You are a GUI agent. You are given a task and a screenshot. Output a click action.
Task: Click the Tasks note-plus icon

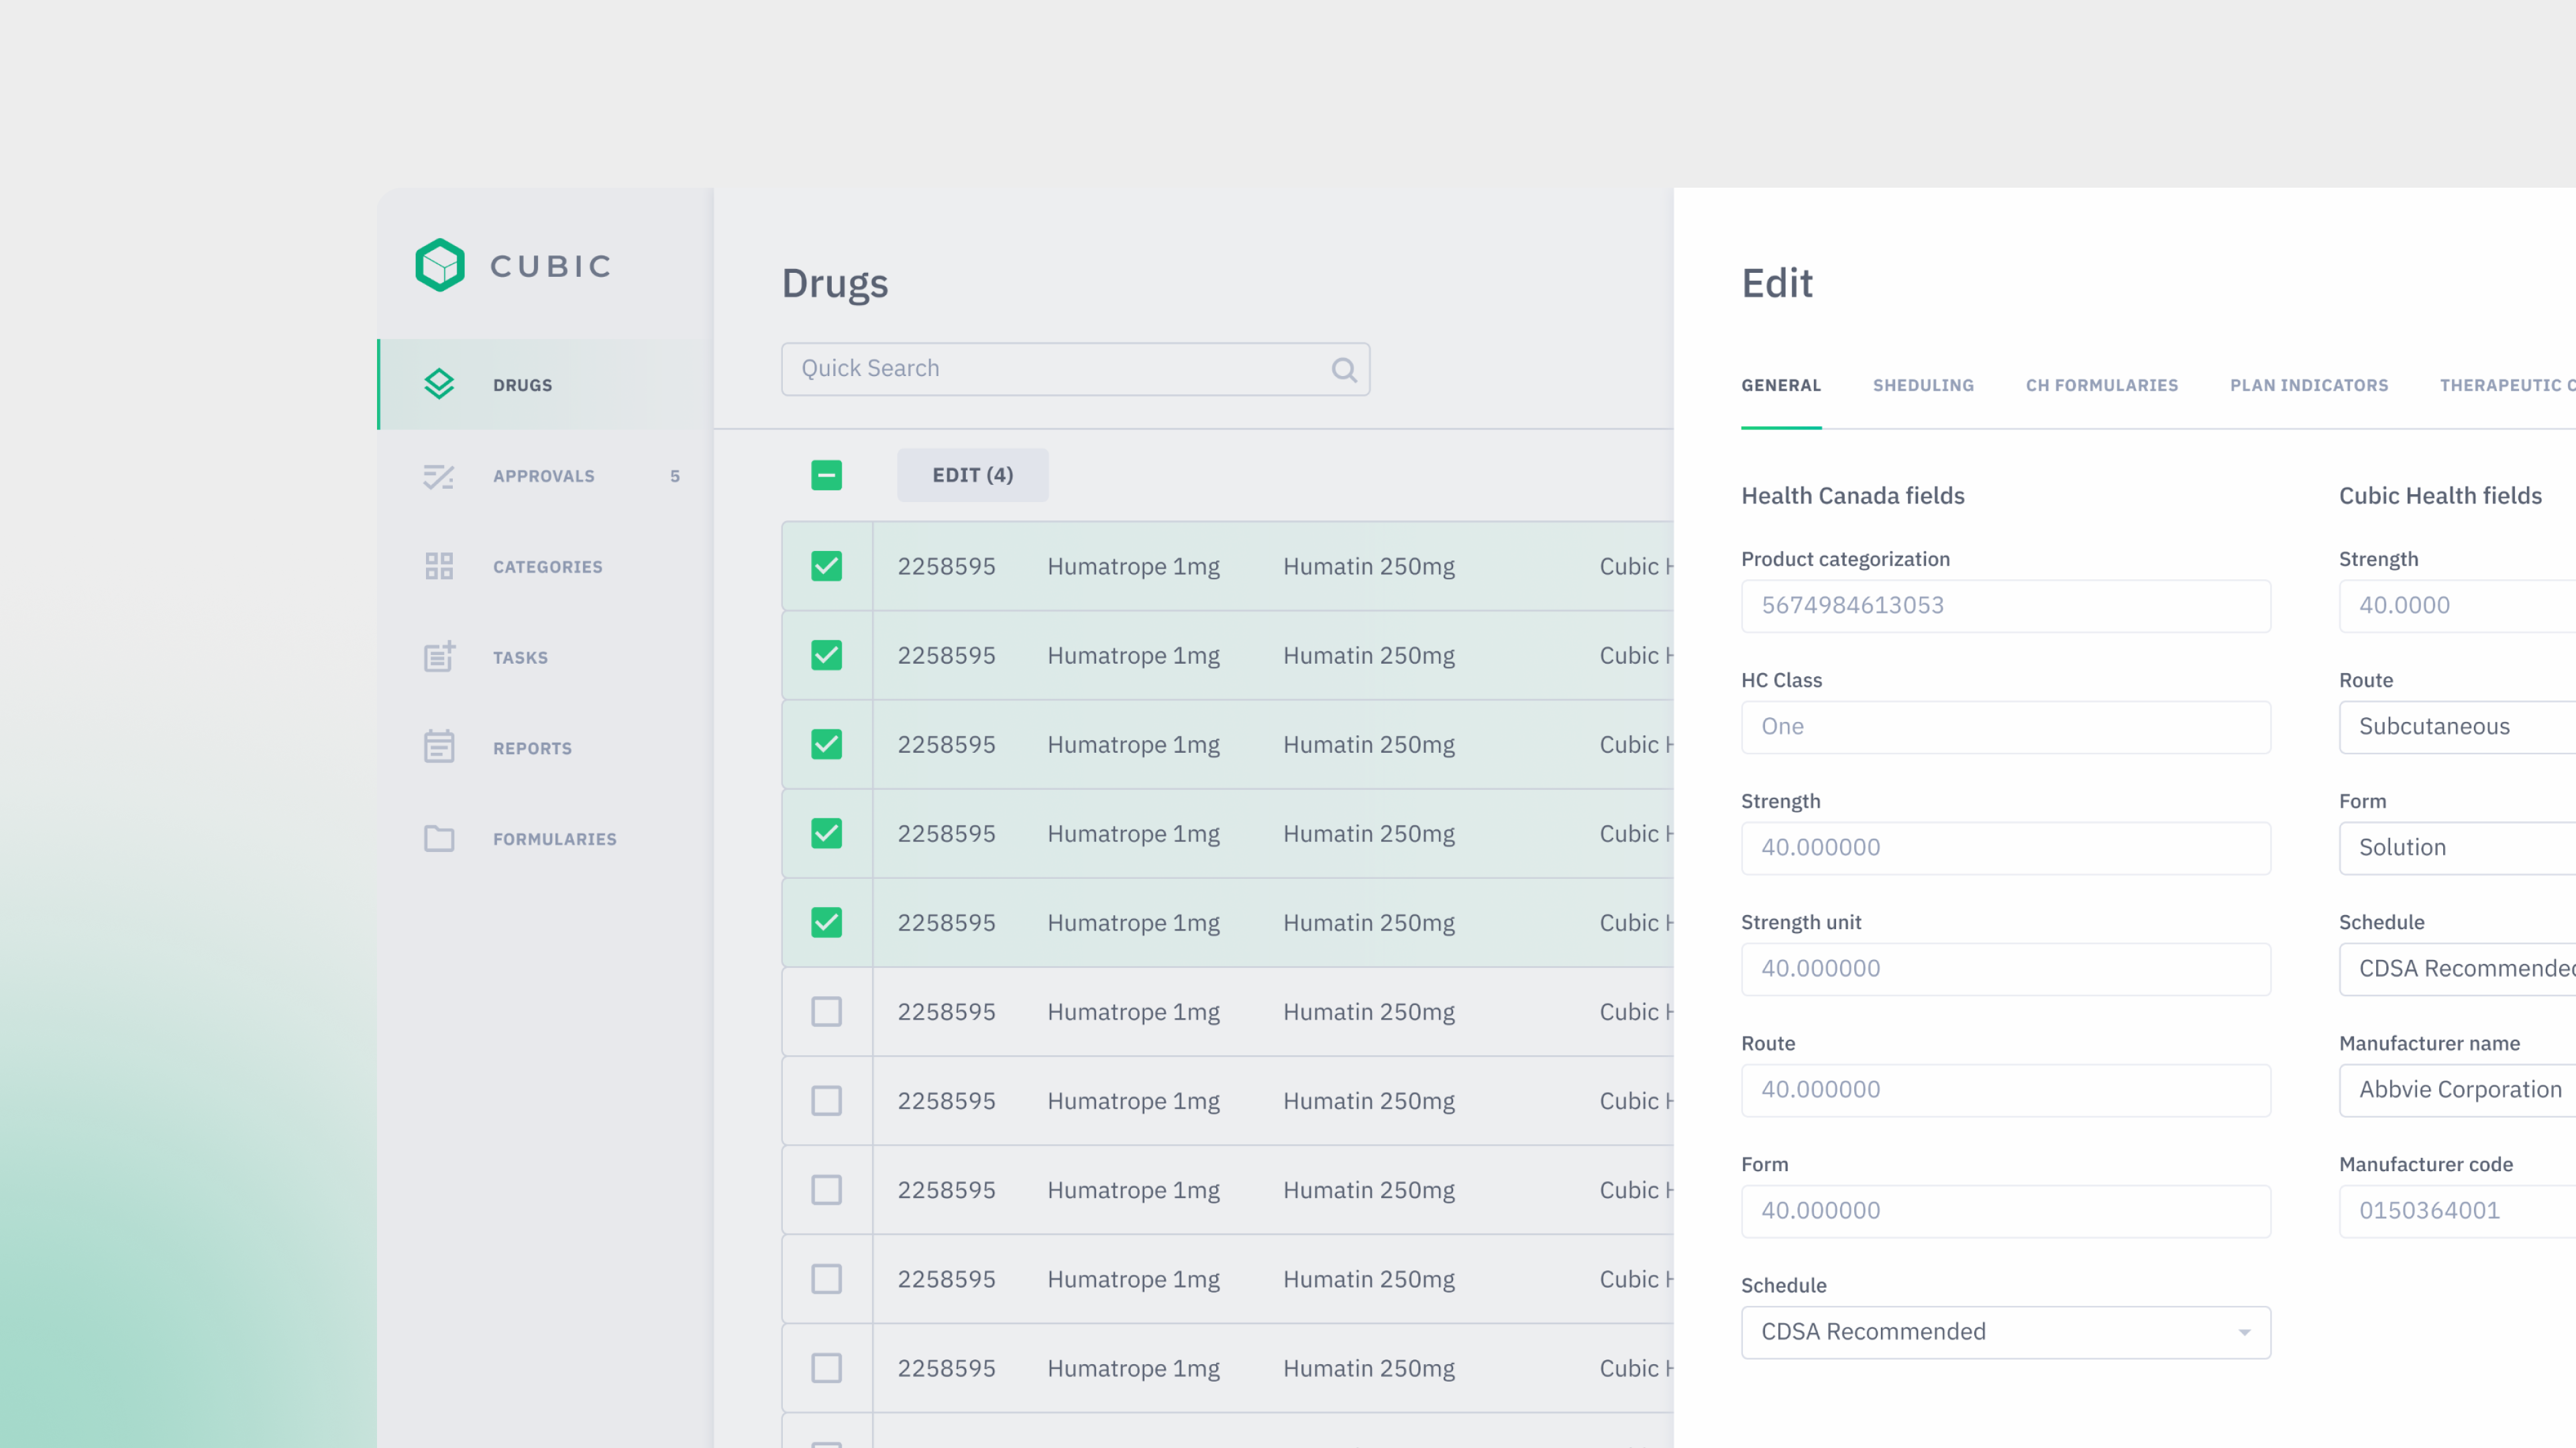pos(439,656)
